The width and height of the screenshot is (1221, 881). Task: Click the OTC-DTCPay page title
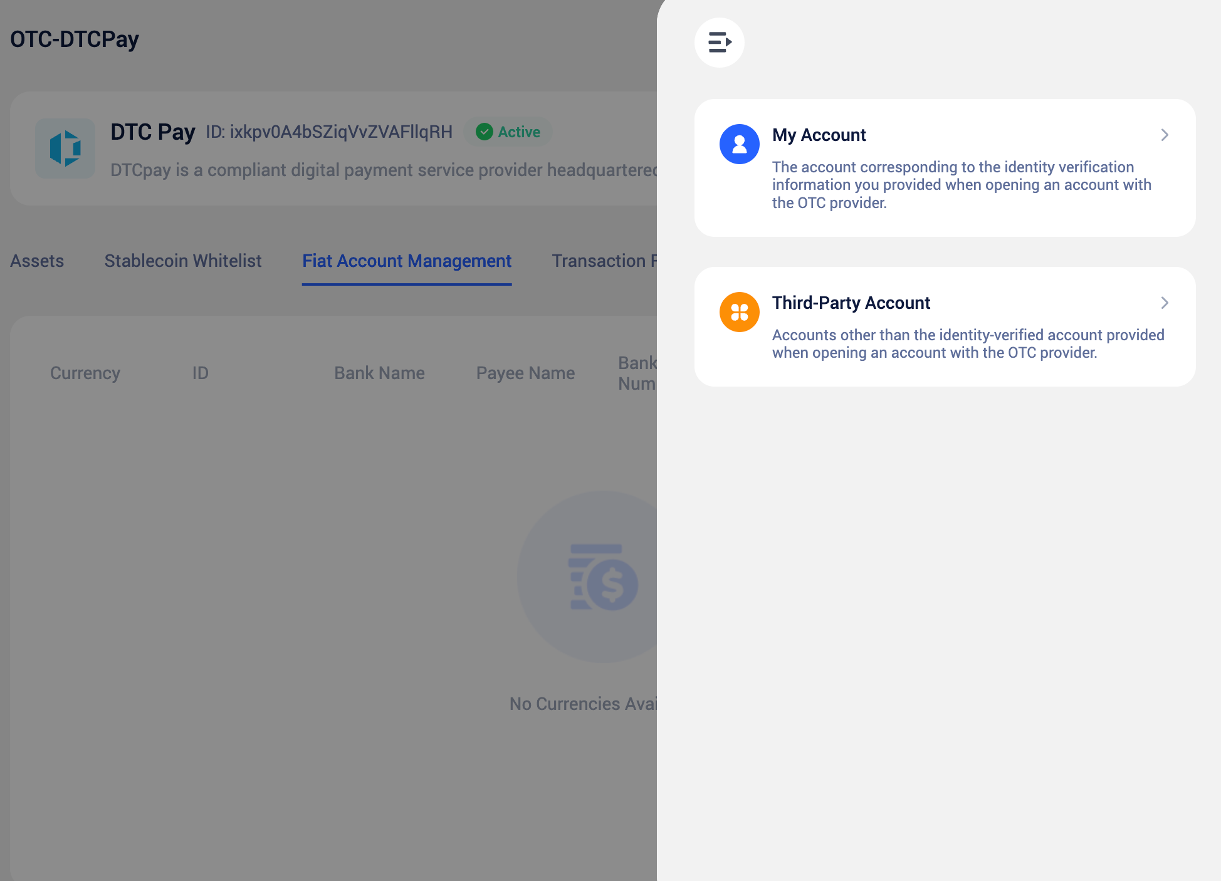point(75,39)
